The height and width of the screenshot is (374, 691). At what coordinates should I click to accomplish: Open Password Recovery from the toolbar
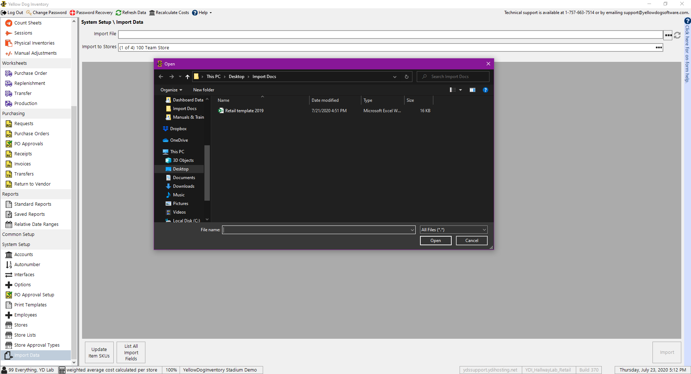tap(91, 13)
